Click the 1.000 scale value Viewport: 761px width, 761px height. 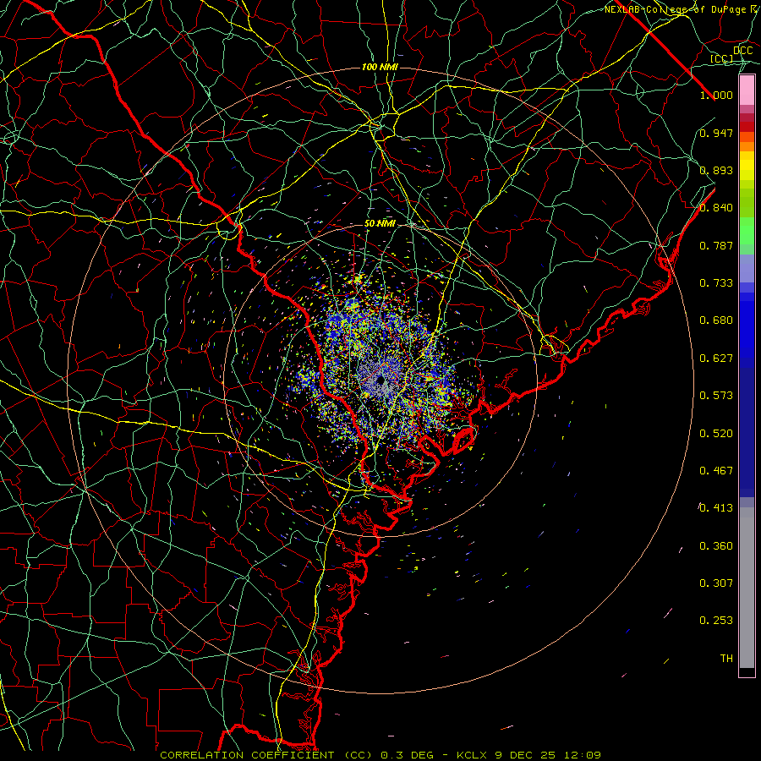tap(716, 95)
